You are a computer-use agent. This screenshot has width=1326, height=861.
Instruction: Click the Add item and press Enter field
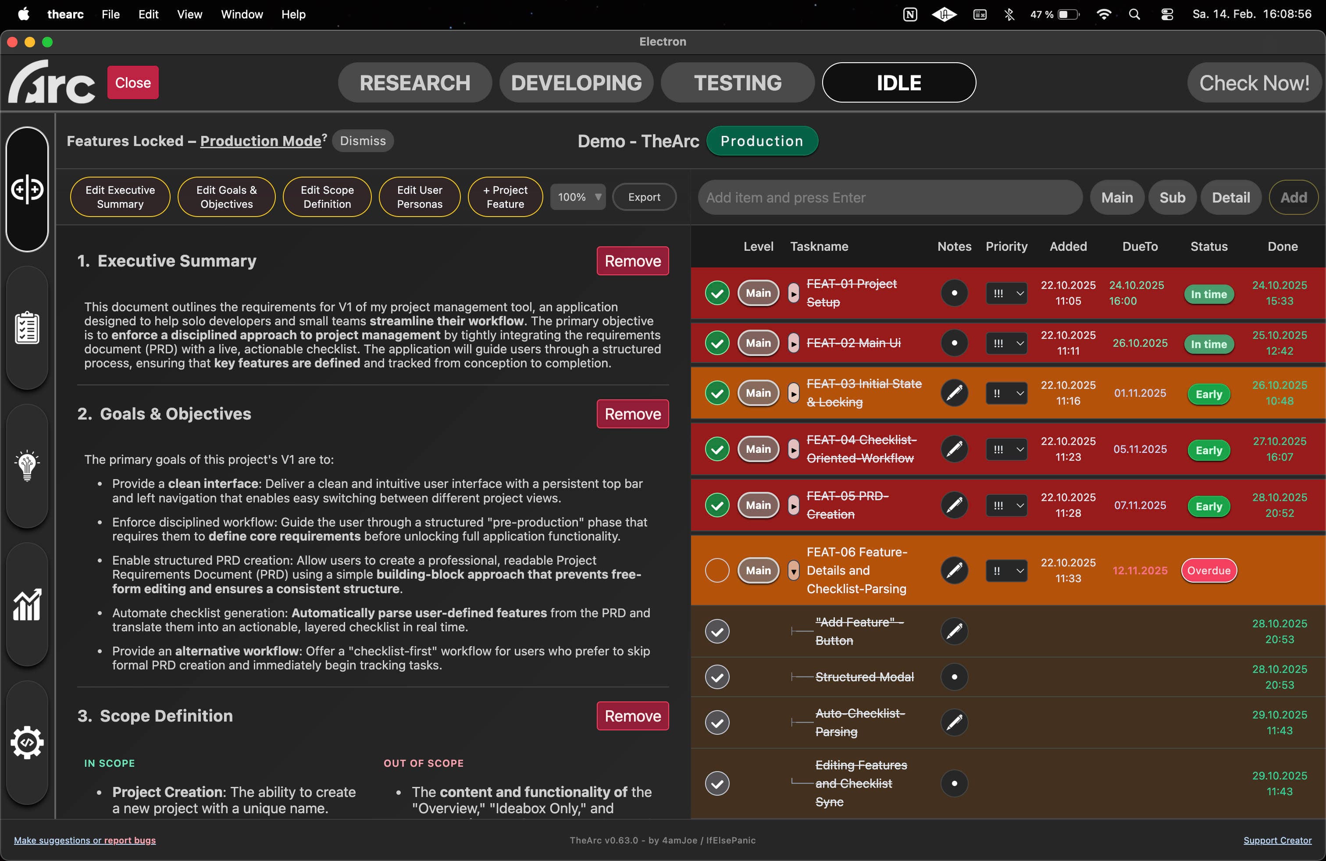coord(890,197)
